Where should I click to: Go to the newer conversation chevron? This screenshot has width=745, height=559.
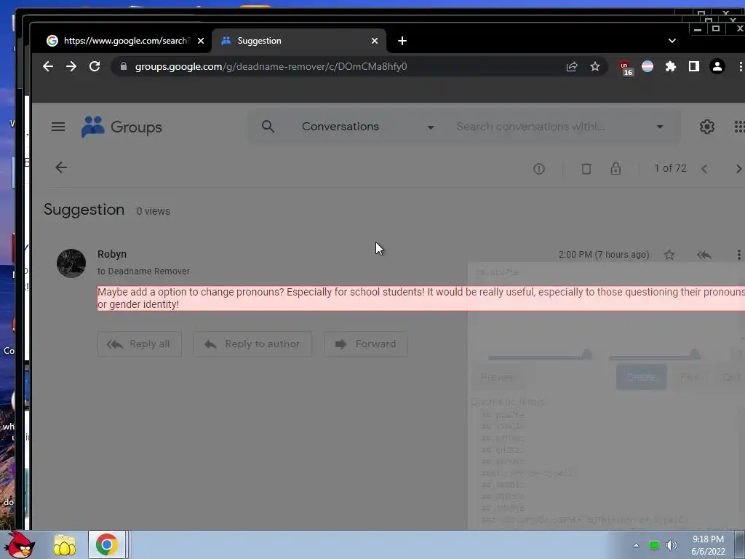pos(704,169)
